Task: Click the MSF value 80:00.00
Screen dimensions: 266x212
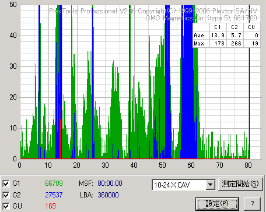Action: pyautogui.click(x=110, y=183)
